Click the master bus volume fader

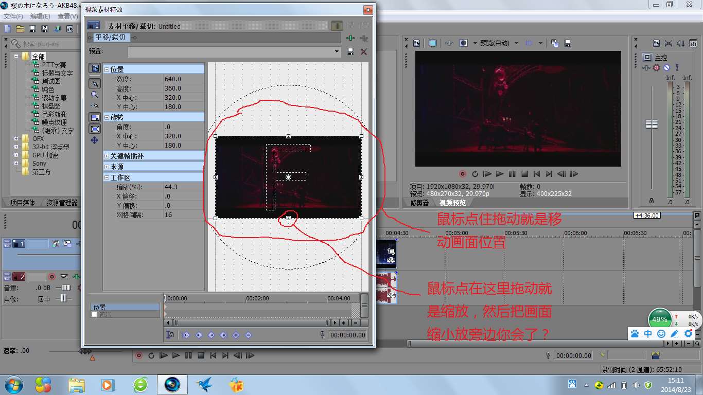coord(652,123)
